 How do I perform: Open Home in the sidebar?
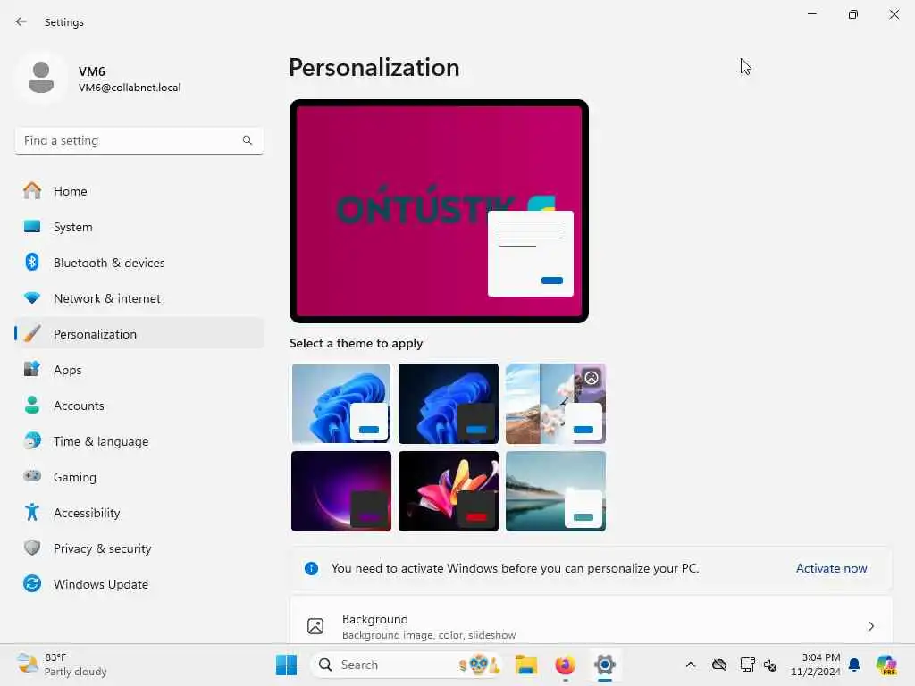pos(139,191)
